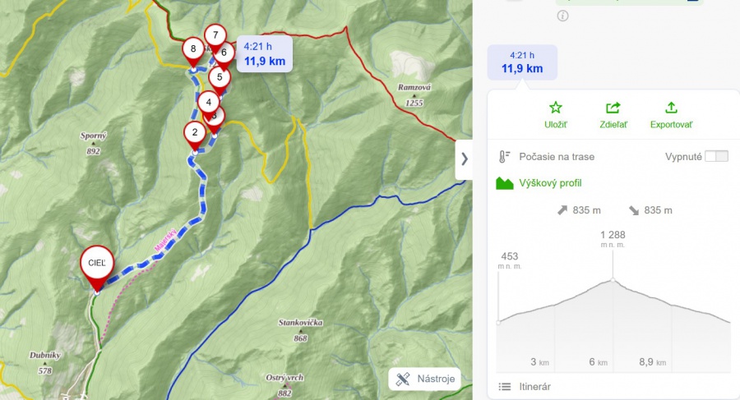
Task: Open the Itinerár list icon
Action: point(505,387)
